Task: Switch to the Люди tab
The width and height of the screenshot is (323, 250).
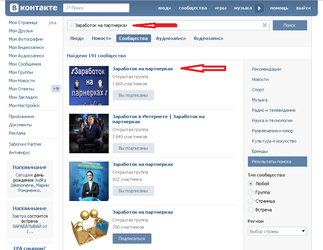Action: pos(77,38)
